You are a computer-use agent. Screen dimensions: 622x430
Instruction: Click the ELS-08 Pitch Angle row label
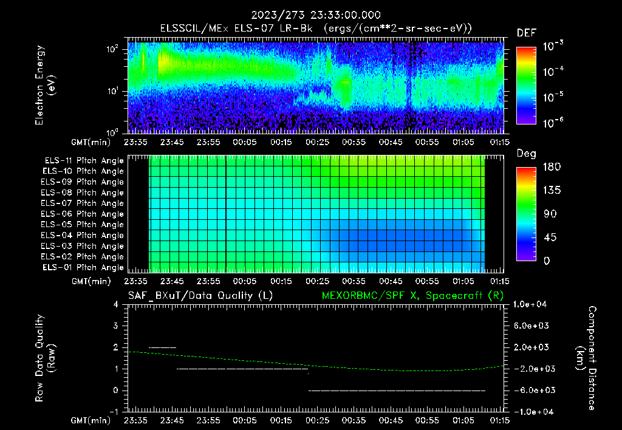click(82, 193)
